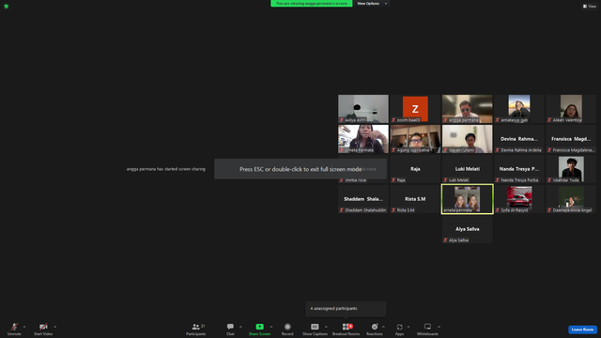Select Alya Saliva's participant tile
Viewport: 601px width, 338px height.
[x=468, y=229]
